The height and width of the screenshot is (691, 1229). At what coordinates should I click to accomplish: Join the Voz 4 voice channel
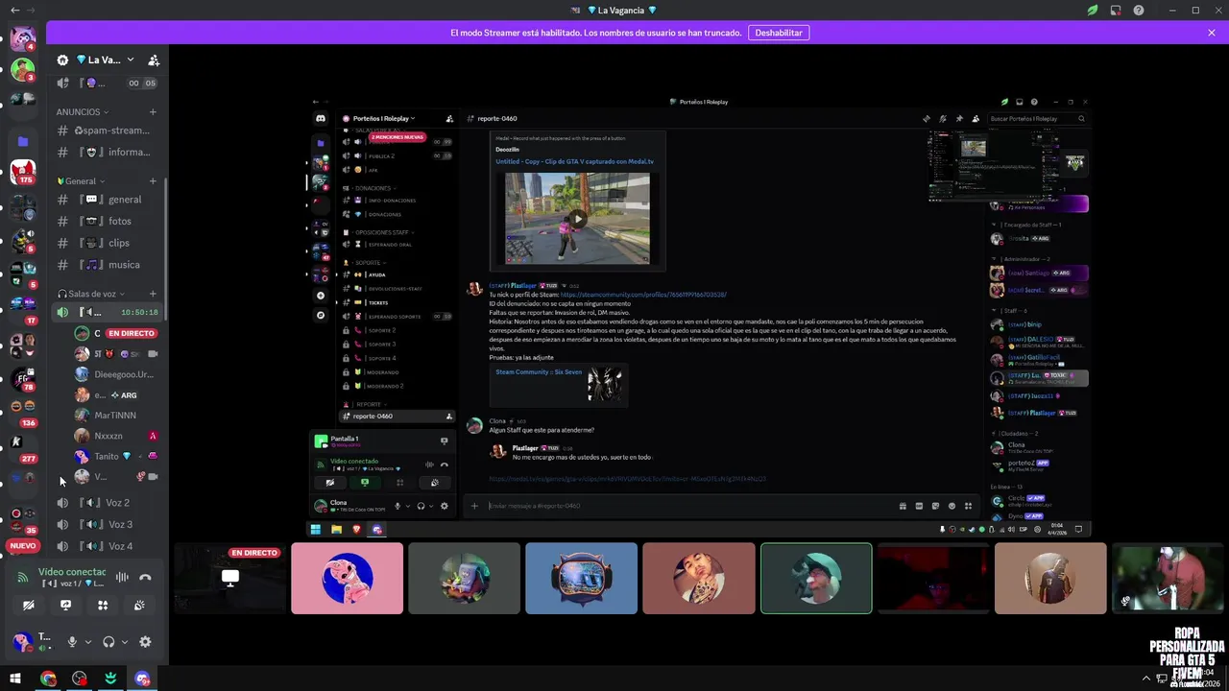[x=106, y=546]
